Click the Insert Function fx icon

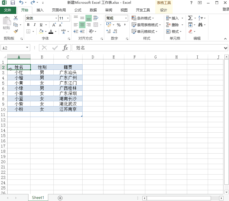click(65, 48)
